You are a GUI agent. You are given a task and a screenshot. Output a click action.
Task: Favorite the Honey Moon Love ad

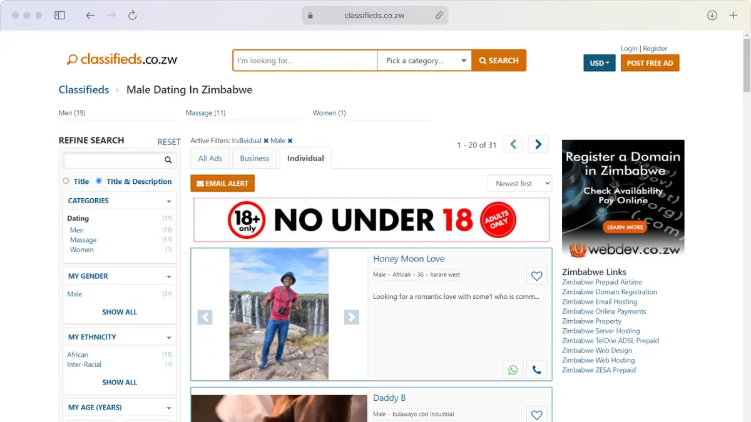tap(536, 276)
